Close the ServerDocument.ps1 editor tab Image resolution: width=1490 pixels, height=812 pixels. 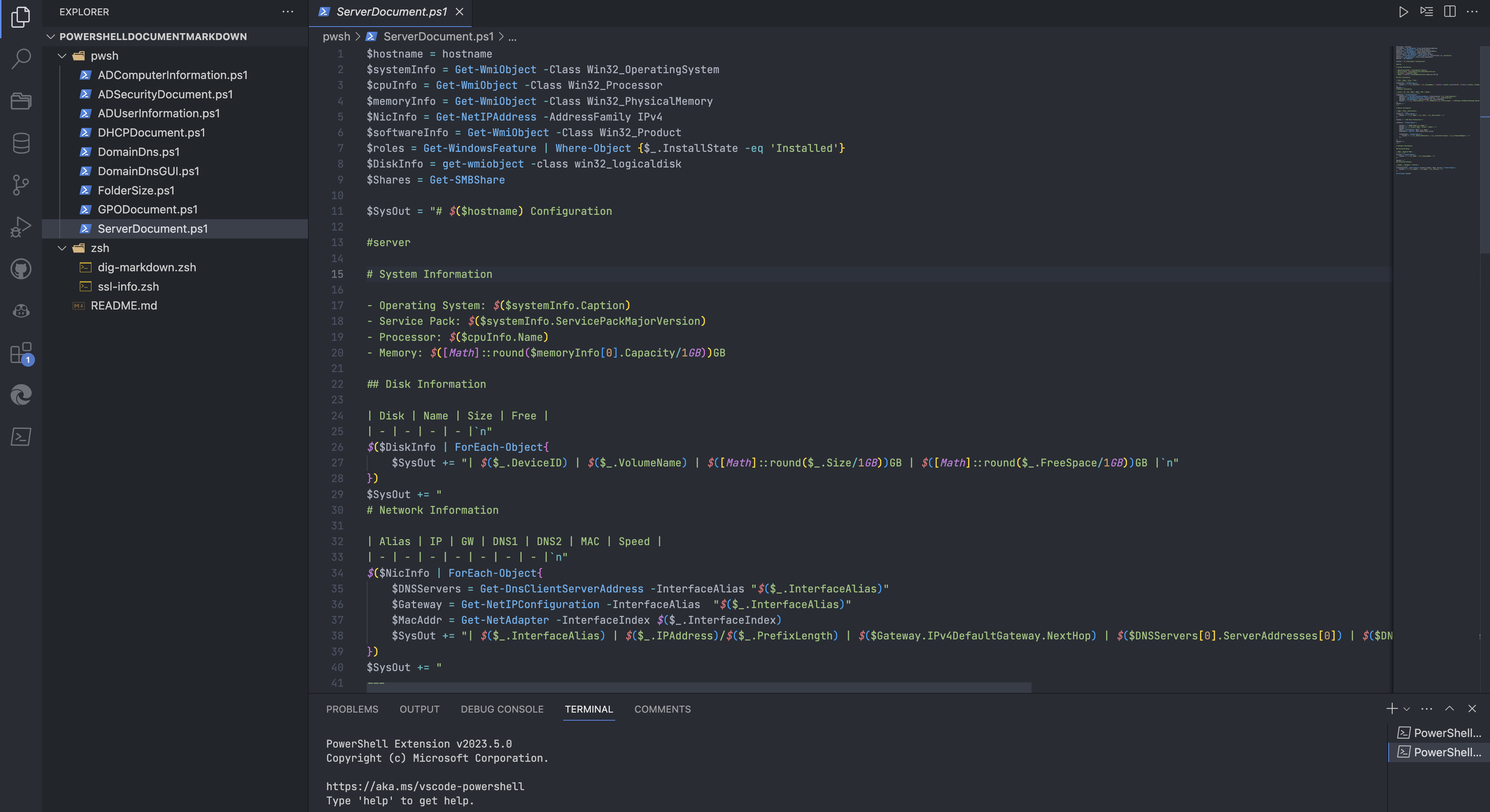(x=459, y=12)
